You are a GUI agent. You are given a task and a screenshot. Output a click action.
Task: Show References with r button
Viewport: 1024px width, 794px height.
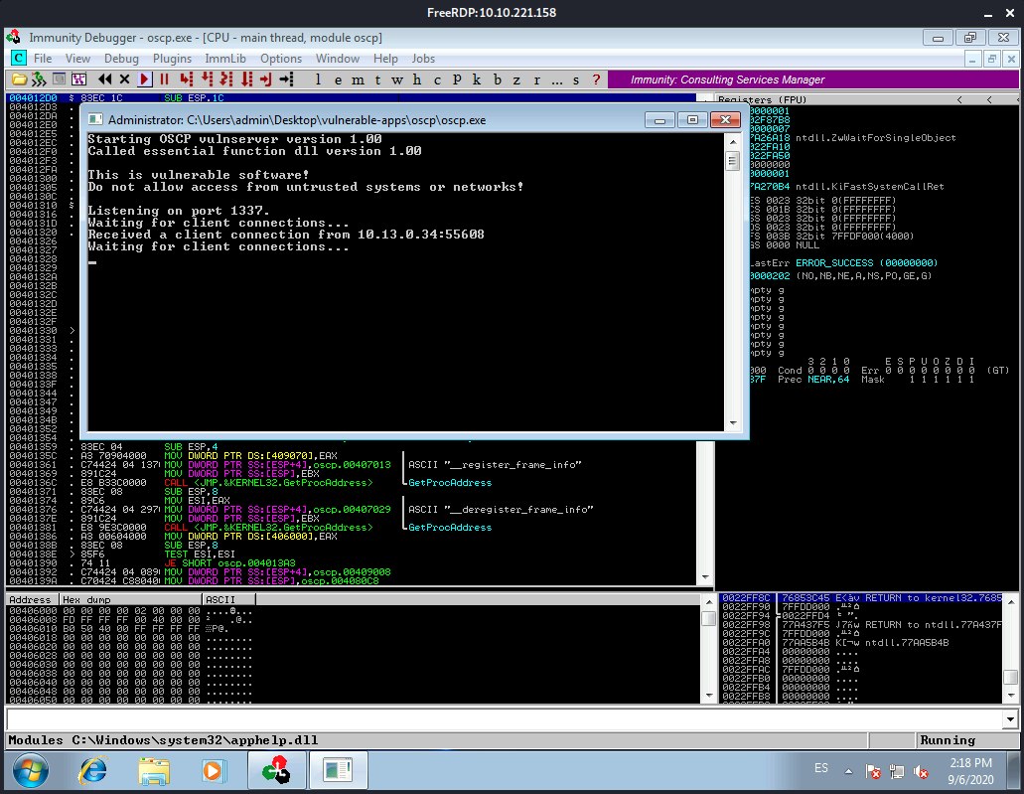[536, 79]
